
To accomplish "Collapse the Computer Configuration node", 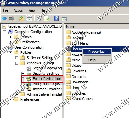I will coord(4,32).
